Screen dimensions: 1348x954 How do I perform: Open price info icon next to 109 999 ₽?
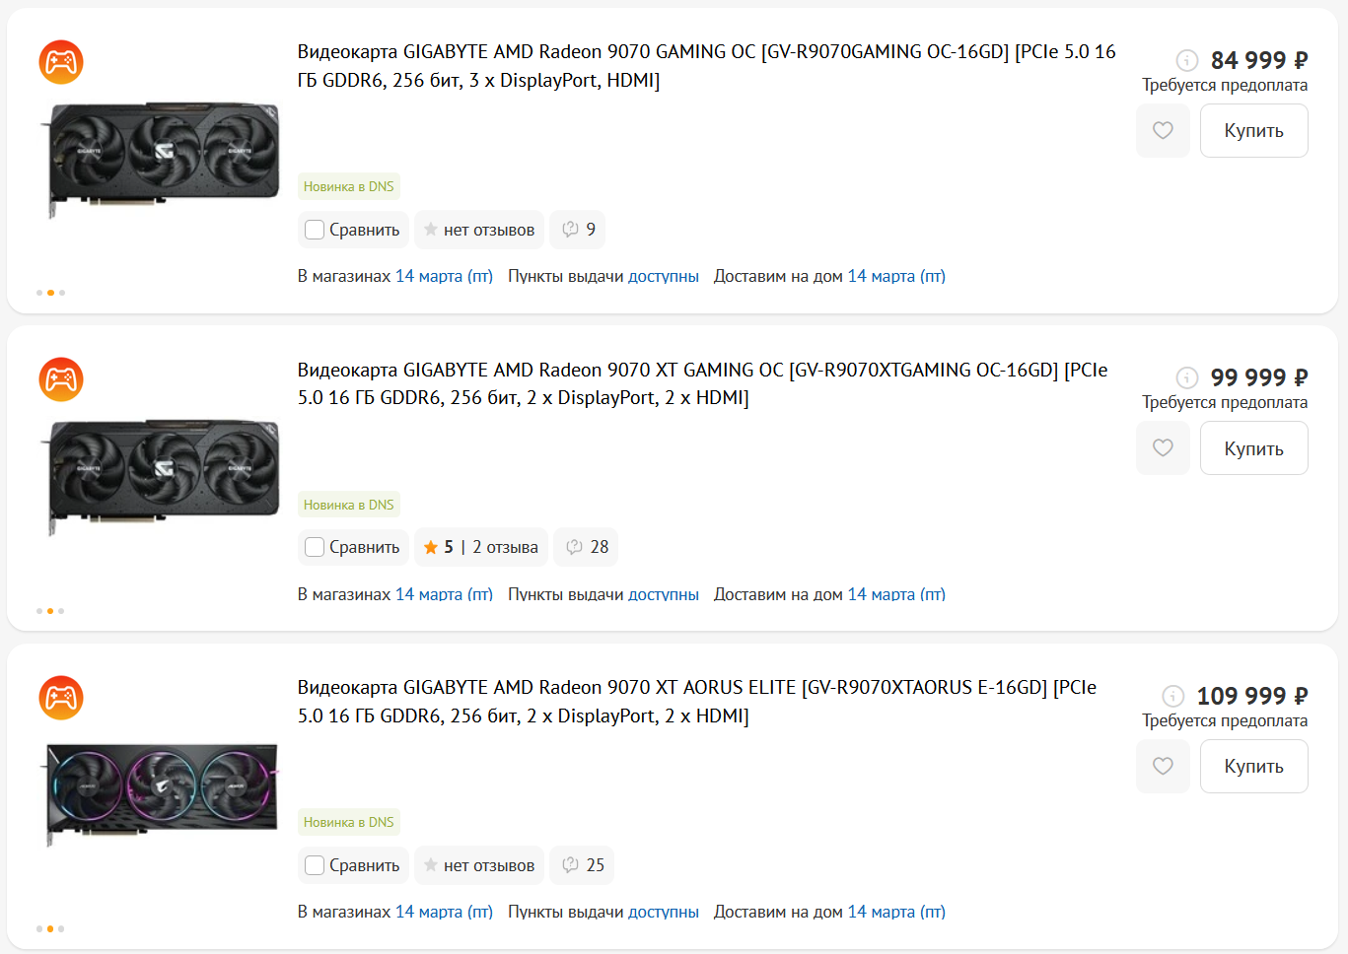coord(1173,696)
